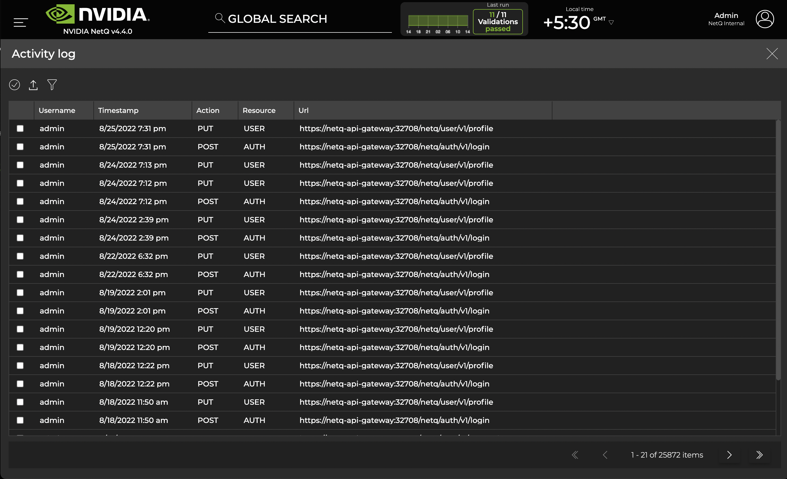The height and width of the screenshot is (479, 787).
Task: Sort by the Timestamp column header
Action: pos(118,110)
